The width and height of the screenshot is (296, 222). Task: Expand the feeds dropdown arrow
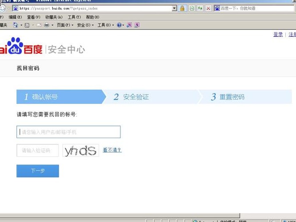(x=33, y=25)
